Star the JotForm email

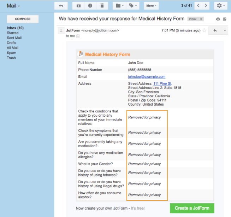click(204, 31)
